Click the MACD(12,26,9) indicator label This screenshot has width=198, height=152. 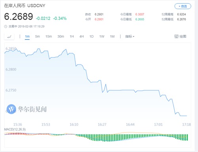click(x=15, y=129)
